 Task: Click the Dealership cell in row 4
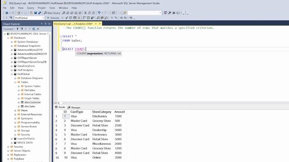point(99,130)
